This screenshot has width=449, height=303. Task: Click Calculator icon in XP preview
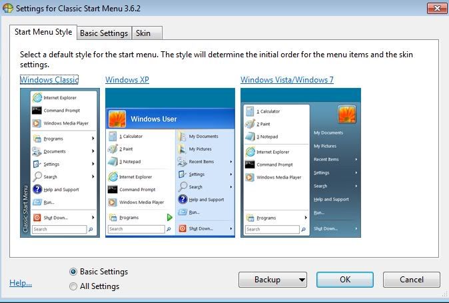tap(113, 137)
